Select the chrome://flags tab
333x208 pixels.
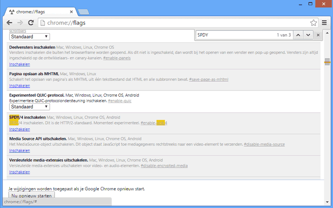(40, 12)
